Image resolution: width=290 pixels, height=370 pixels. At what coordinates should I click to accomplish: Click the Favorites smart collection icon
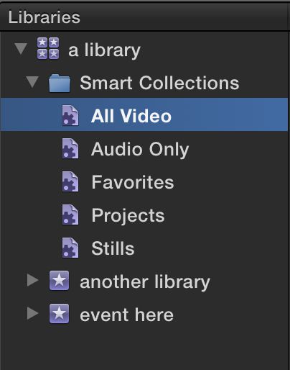pyautogui.click(x=70, y=181)
